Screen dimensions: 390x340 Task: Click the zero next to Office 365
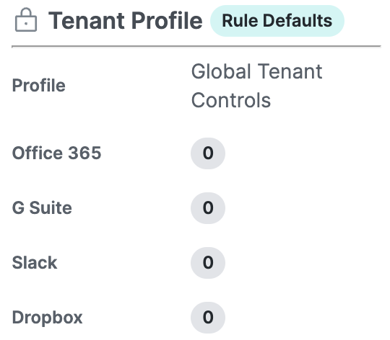pyautogui.click(x=208, y=153)
